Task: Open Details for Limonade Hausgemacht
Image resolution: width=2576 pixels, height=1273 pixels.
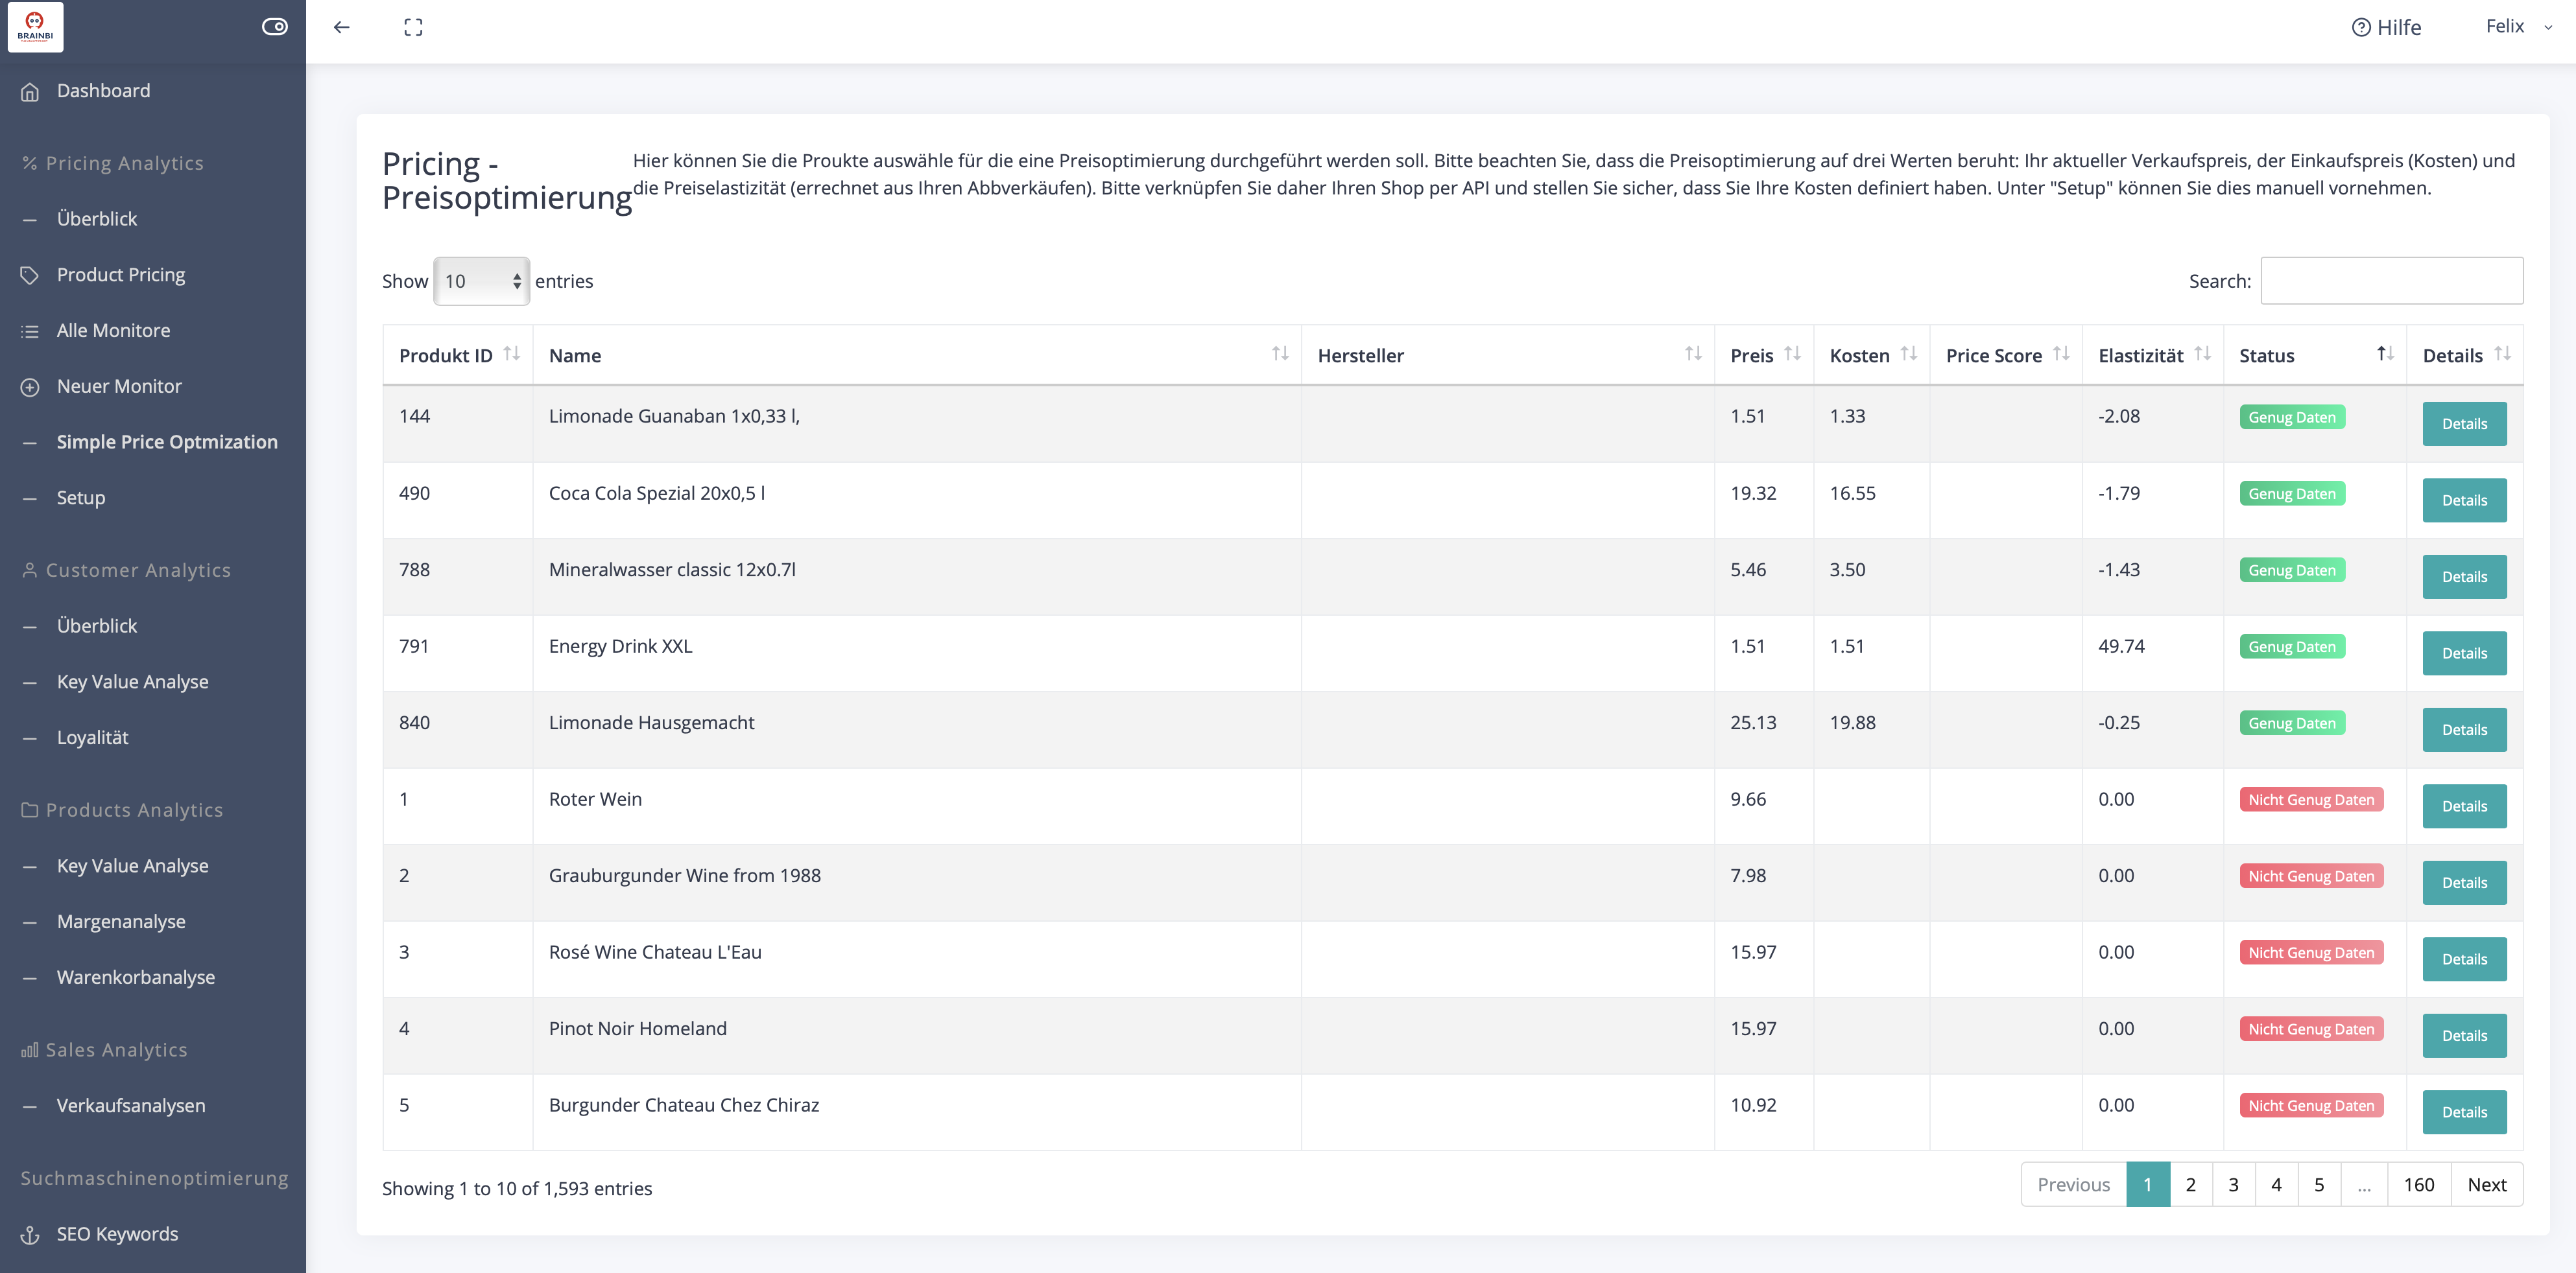Action: click(x=2464, y=729)
